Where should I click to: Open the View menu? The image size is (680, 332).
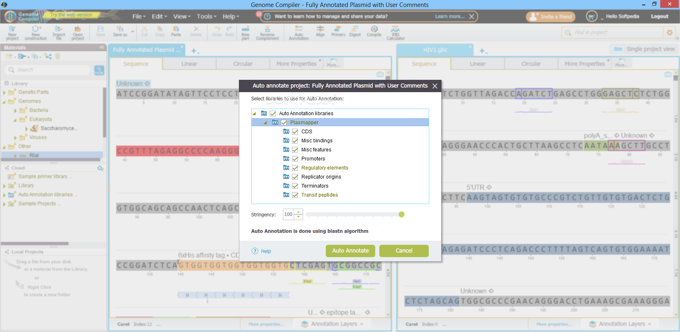pos(182,16)
